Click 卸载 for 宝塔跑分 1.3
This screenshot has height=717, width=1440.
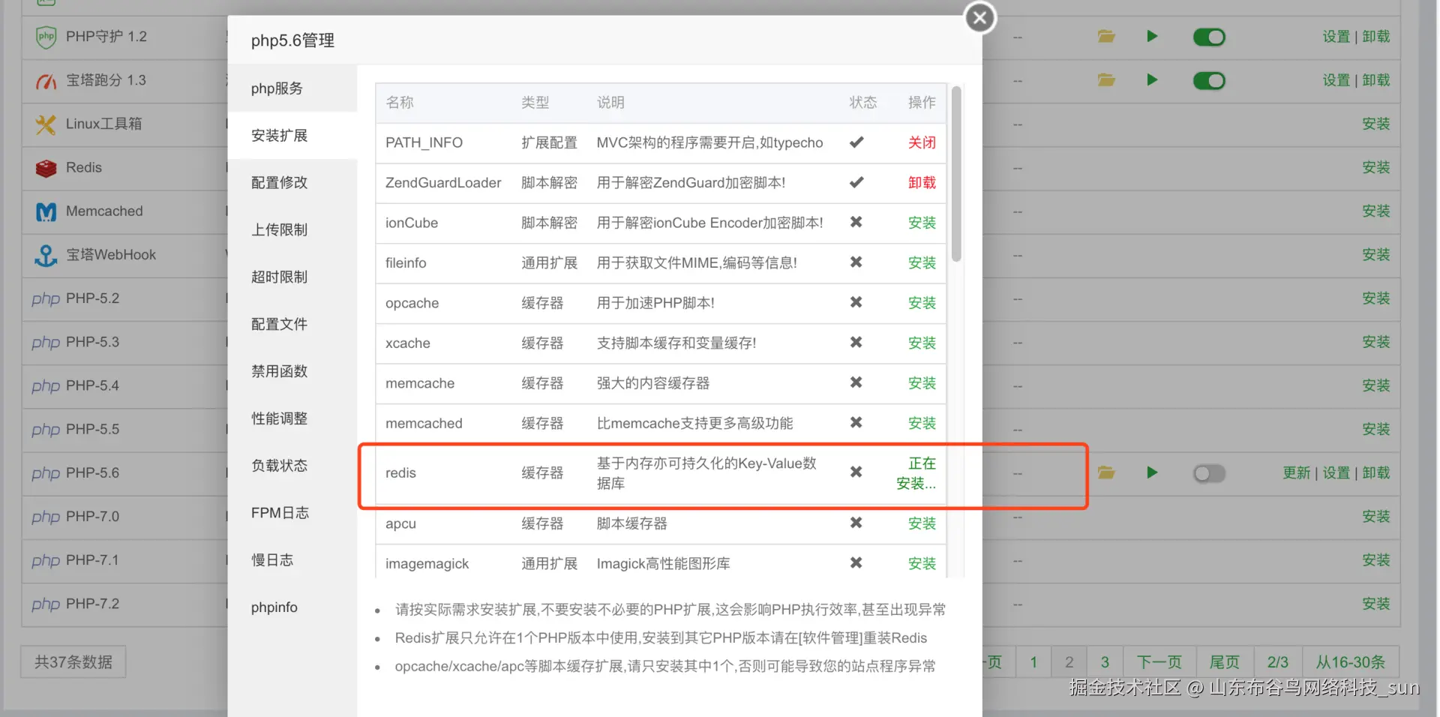click(x=1376, y=80)
